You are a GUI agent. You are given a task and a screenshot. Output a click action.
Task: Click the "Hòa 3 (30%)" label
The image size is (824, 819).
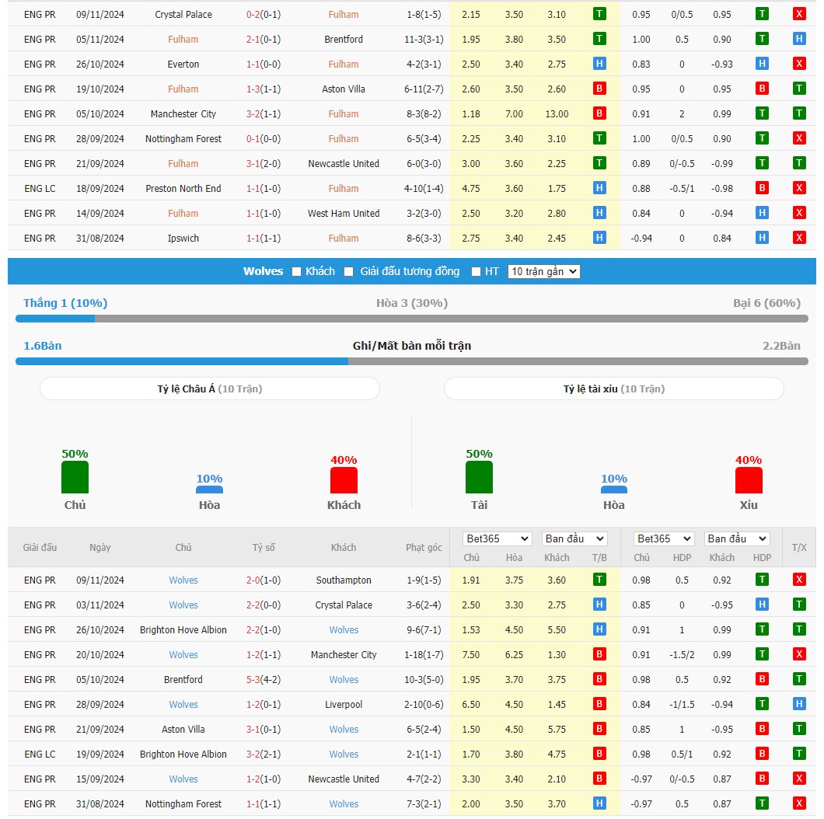(412, 303)
